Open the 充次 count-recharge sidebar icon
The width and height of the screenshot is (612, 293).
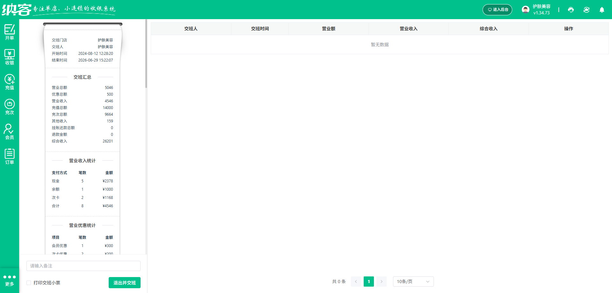(10, 107)
